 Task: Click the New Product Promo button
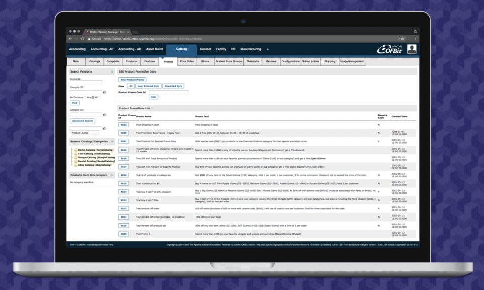(132, 80)
